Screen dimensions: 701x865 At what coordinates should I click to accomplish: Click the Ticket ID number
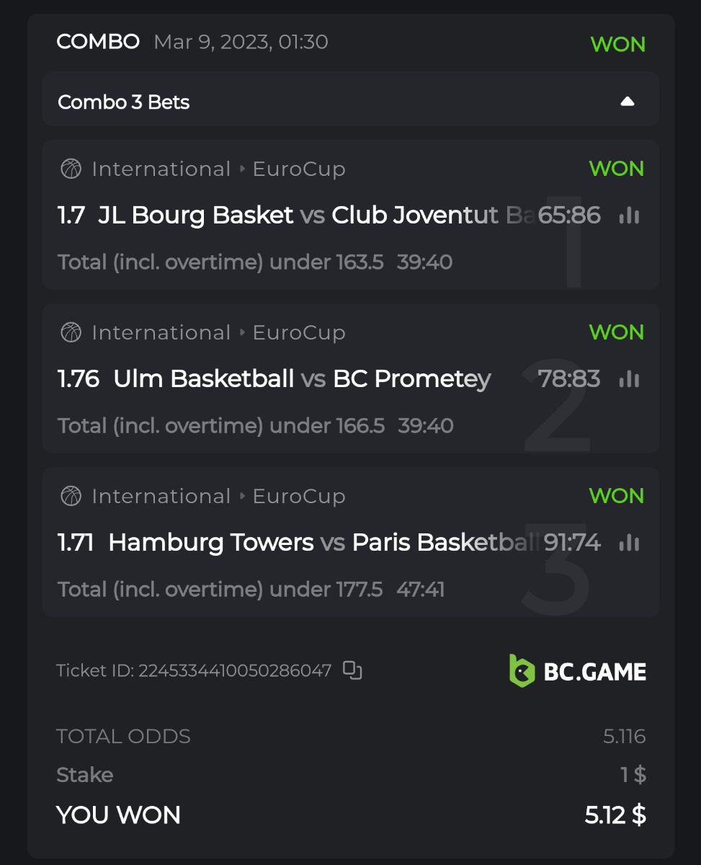[235, 671]
